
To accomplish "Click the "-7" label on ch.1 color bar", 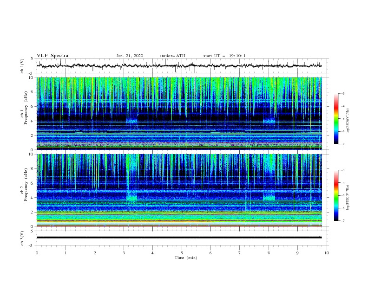I will [x=342, y=144].
